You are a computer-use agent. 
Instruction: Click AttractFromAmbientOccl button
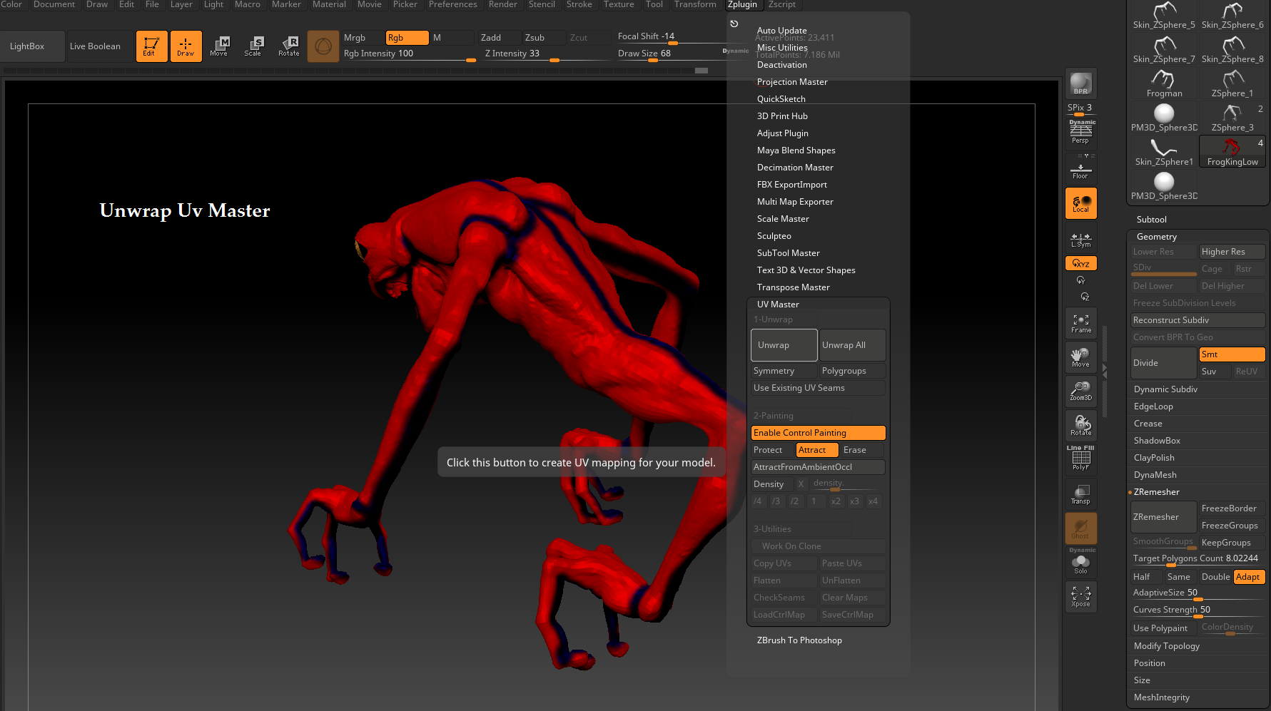click(x=818, y=467)
